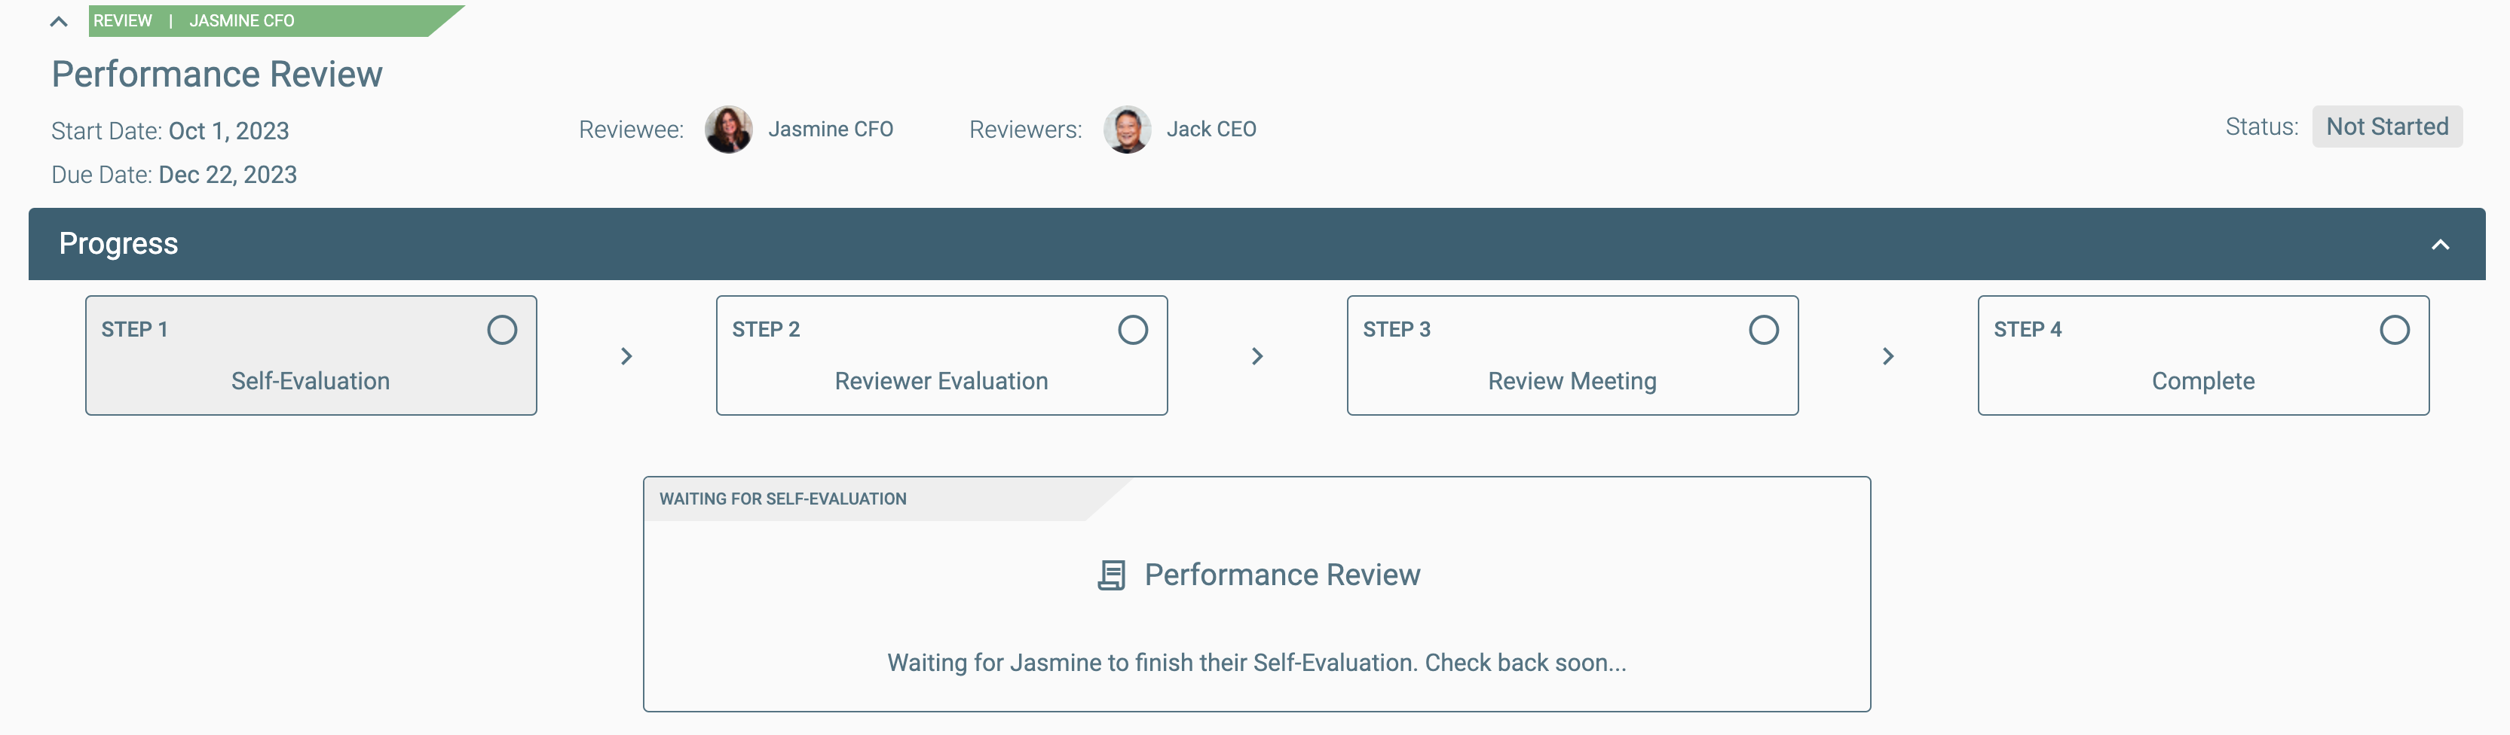This screenshot has height=735, width=2510.
Task: Select the Step 3 Review Meeting card
Action: click(1572, 355)
